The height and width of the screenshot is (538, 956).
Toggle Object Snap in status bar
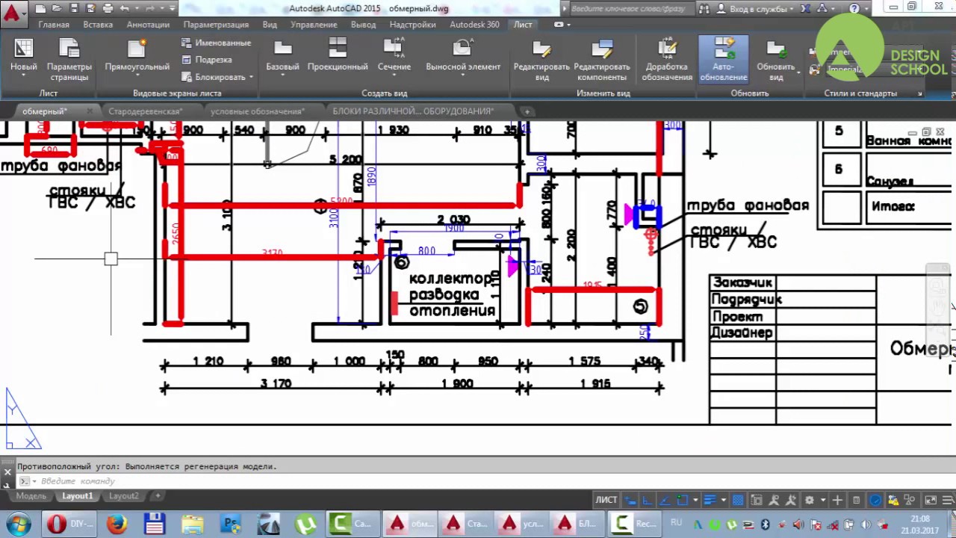click(x=682, y=500)
